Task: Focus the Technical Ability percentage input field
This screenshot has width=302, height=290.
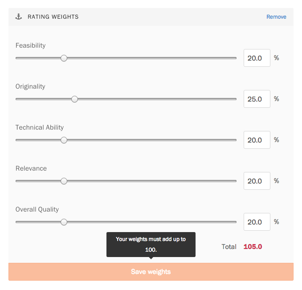Action: point(257,140)
